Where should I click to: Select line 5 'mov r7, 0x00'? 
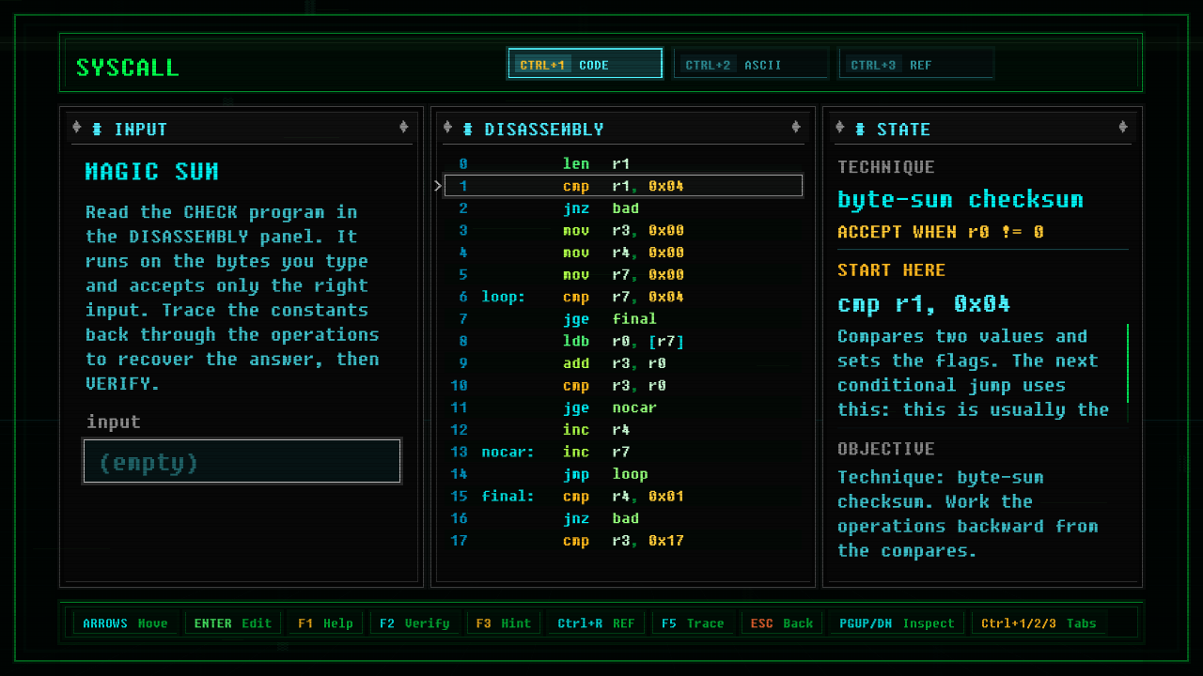click(623, 275)
